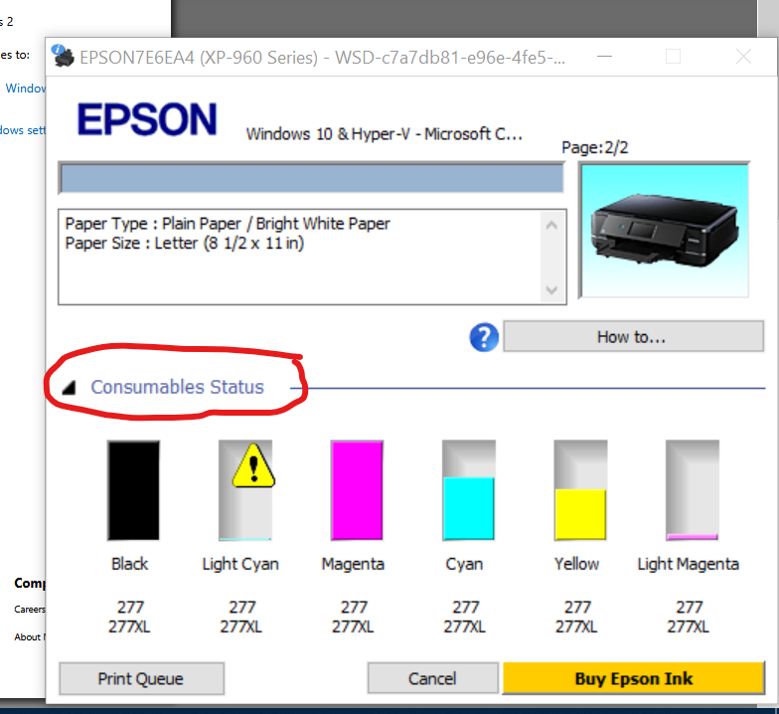Click the Light Cyan cartridge label
The height and width of the screenshot is (714, 779).
coord(240,565)
